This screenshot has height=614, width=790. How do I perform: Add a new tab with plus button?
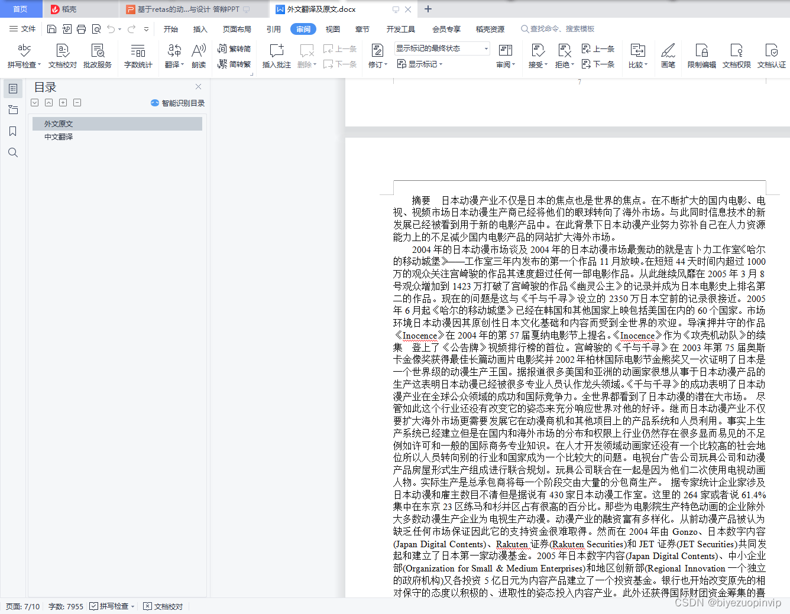coord(428,9)
